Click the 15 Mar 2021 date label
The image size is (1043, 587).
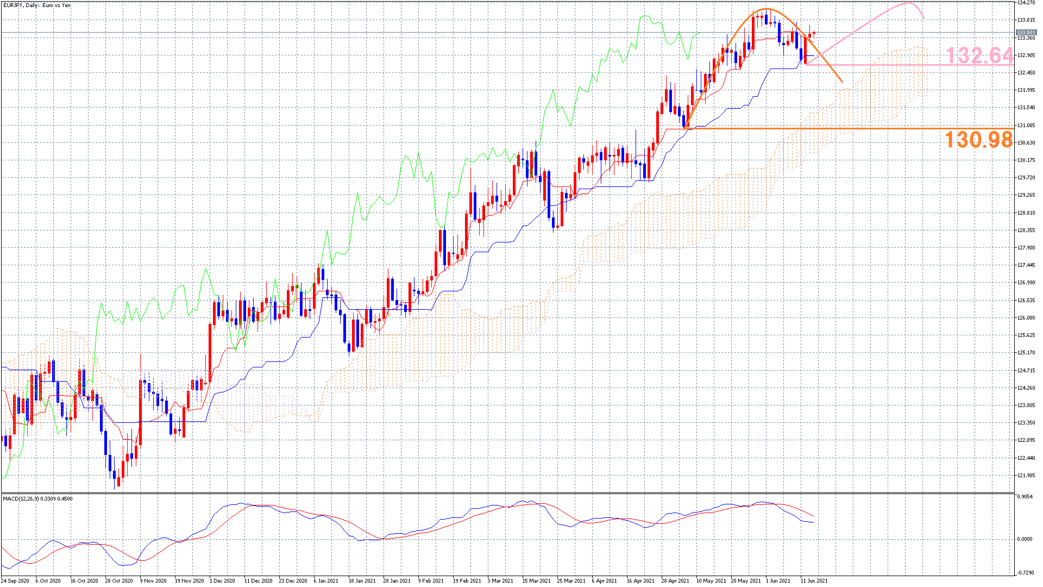[x=536, y=580]
